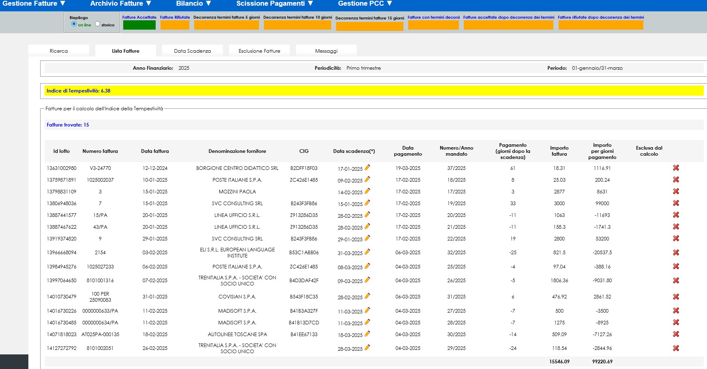Open the Esclusione Fatture tab

pos(259,51)
